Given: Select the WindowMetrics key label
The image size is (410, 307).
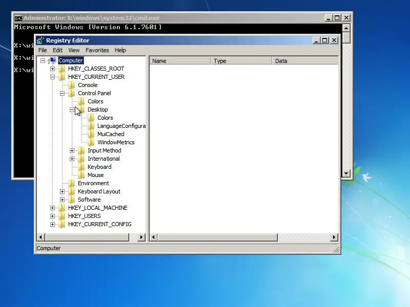Looking at the screenshot, I should [x=116, y=142].
